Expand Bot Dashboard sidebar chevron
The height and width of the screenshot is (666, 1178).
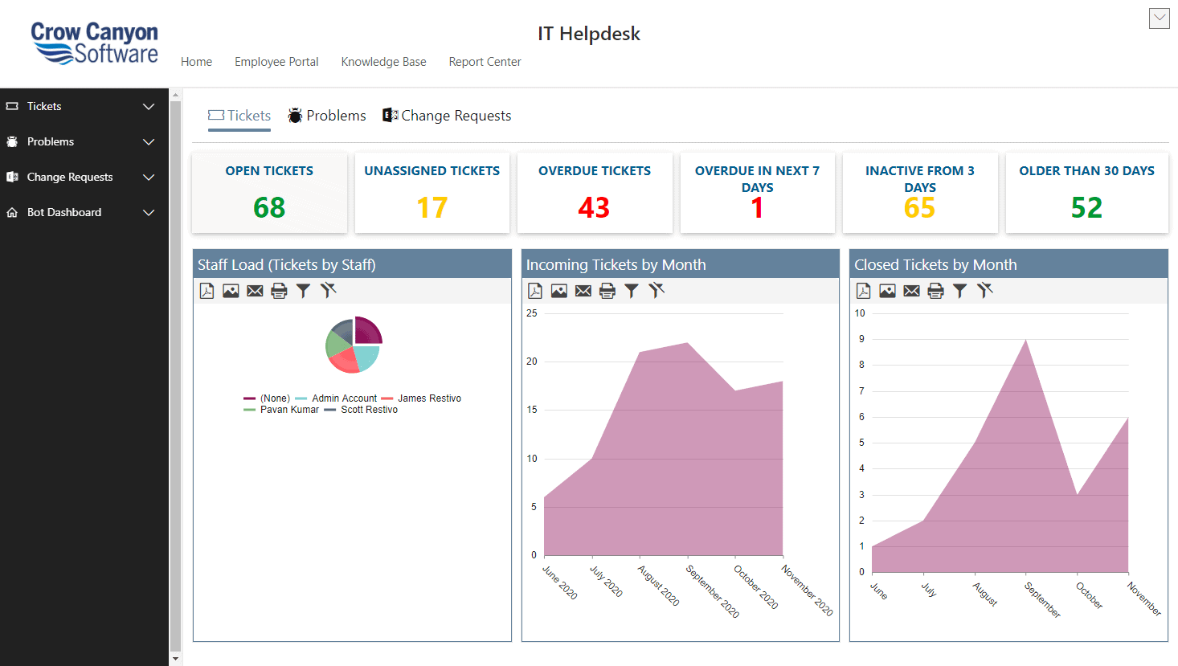click(149, 212)
